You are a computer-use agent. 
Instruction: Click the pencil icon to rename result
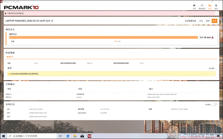[52, 21]
